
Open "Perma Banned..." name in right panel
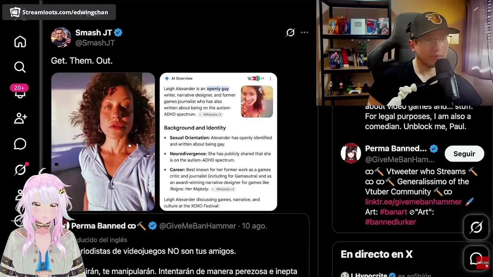point(396,149)
